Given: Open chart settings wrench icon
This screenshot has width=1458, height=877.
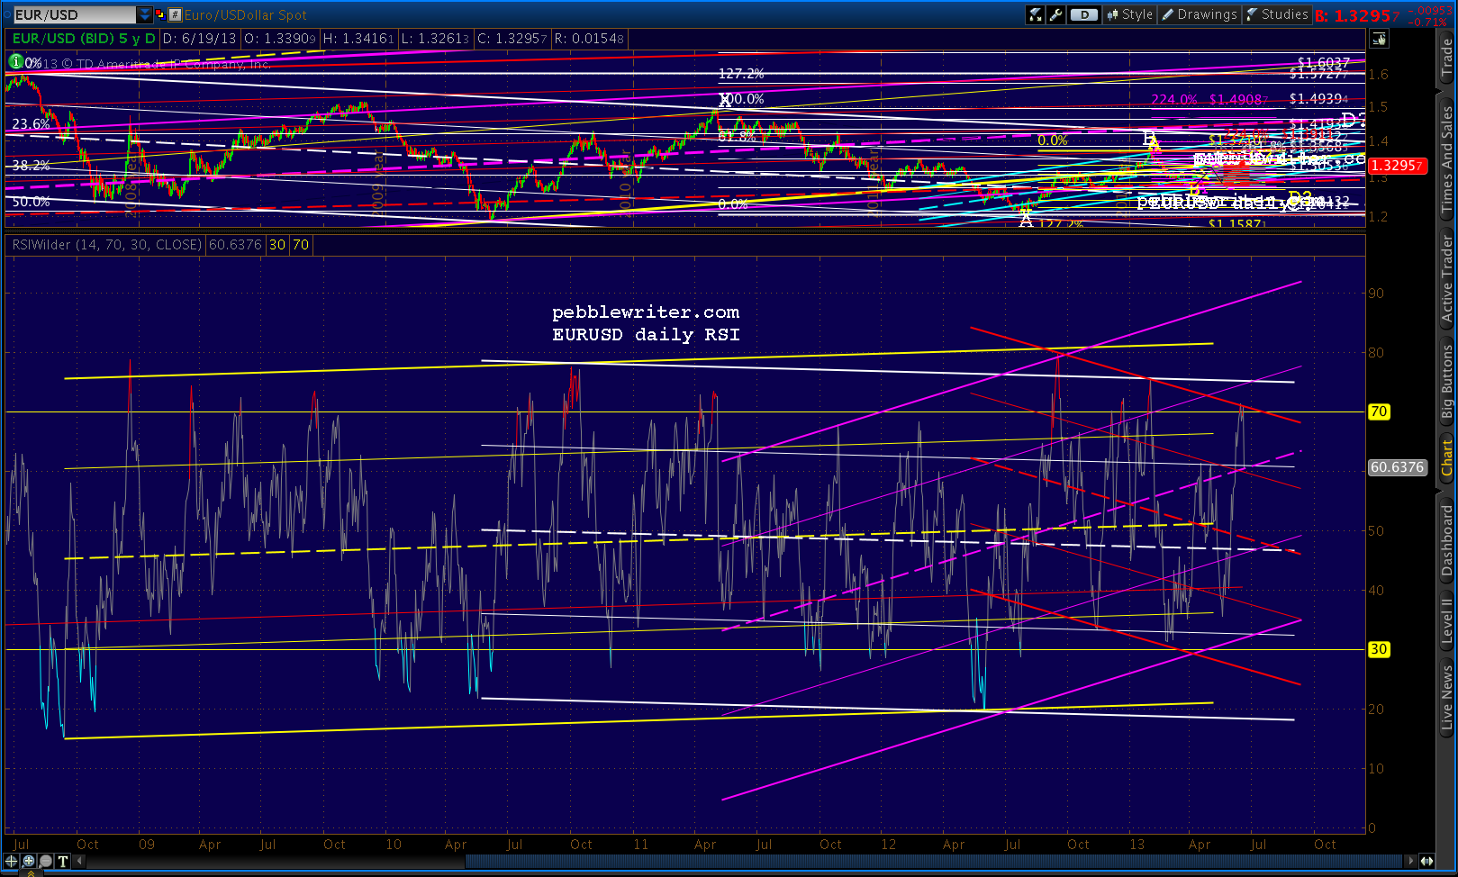Looking at the screenshot, I should tap(1055, 14).
